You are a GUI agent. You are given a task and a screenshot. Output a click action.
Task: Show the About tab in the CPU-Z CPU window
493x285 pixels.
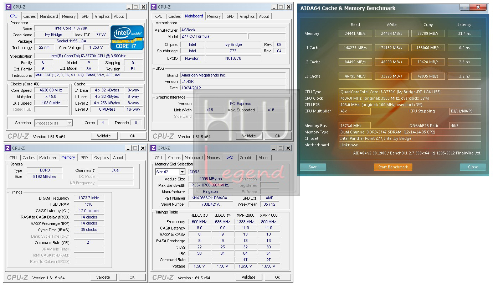pyautogui.click(x=119, y=16)
